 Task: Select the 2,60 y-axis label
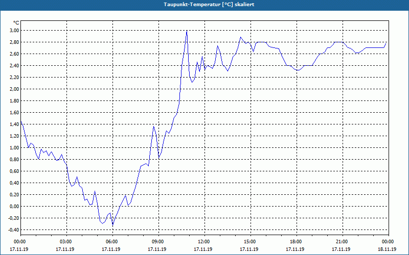pyautogui.click(x=15, y=54)
